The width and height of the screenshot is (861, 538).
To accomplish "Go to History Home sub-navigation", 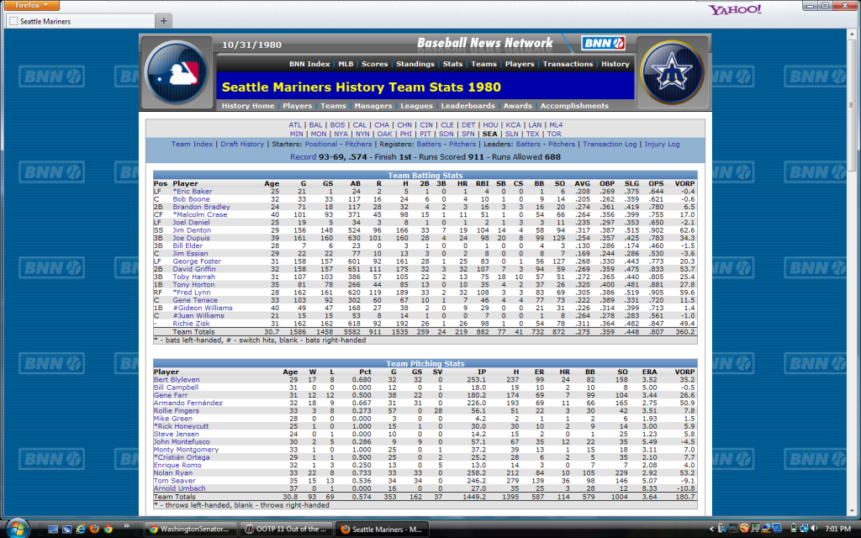I will point(248,106).
